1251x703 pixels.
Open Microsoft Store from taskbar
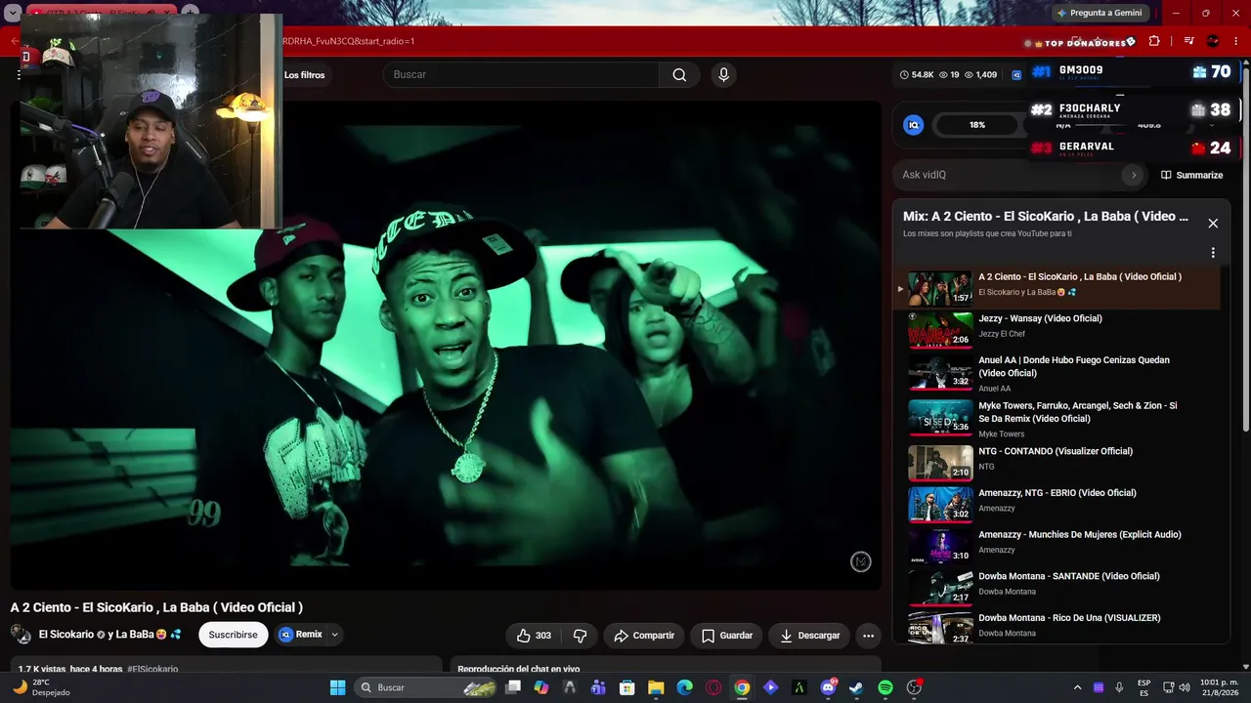627,687
